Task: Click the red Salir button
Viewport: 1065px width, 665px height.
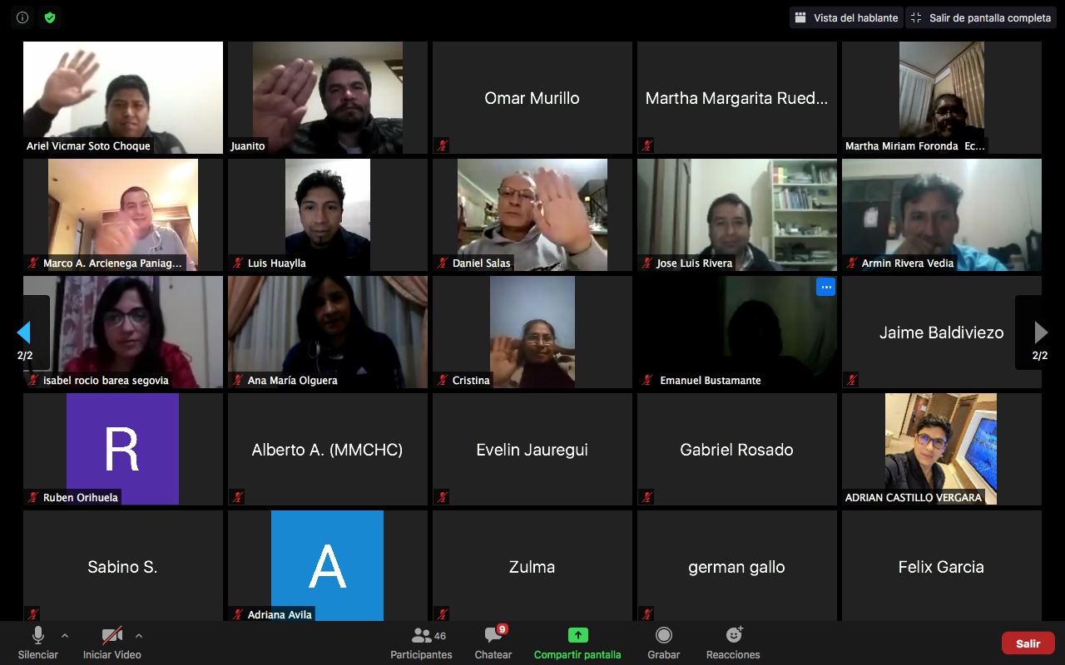Action: pyautogui.click(x=1028, y=643)
